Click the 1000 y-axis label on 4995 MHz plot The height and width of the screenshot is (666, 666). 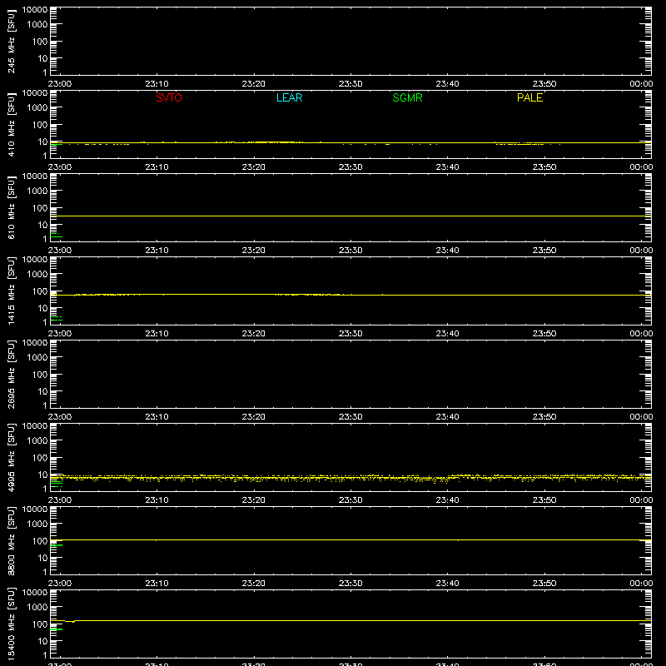(37, 441)
